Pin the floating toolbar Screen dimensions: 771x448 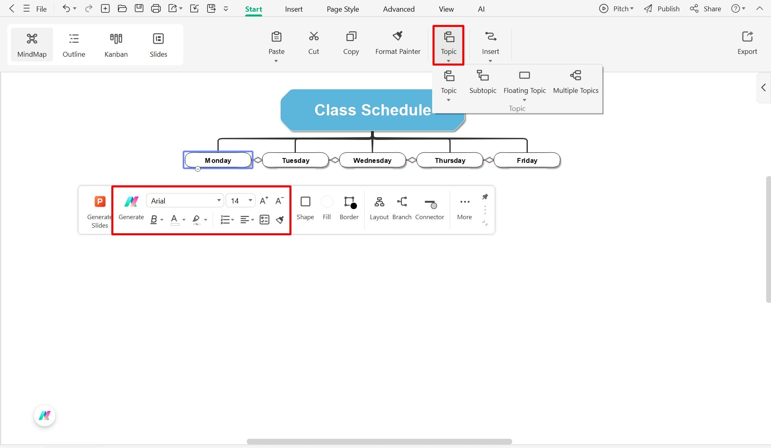tap(485, 197)
